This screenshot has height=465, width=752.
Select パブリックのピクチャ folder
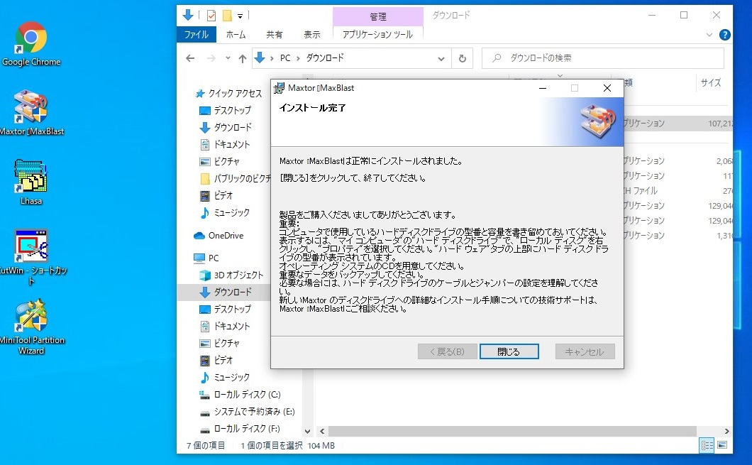(235, 178)
